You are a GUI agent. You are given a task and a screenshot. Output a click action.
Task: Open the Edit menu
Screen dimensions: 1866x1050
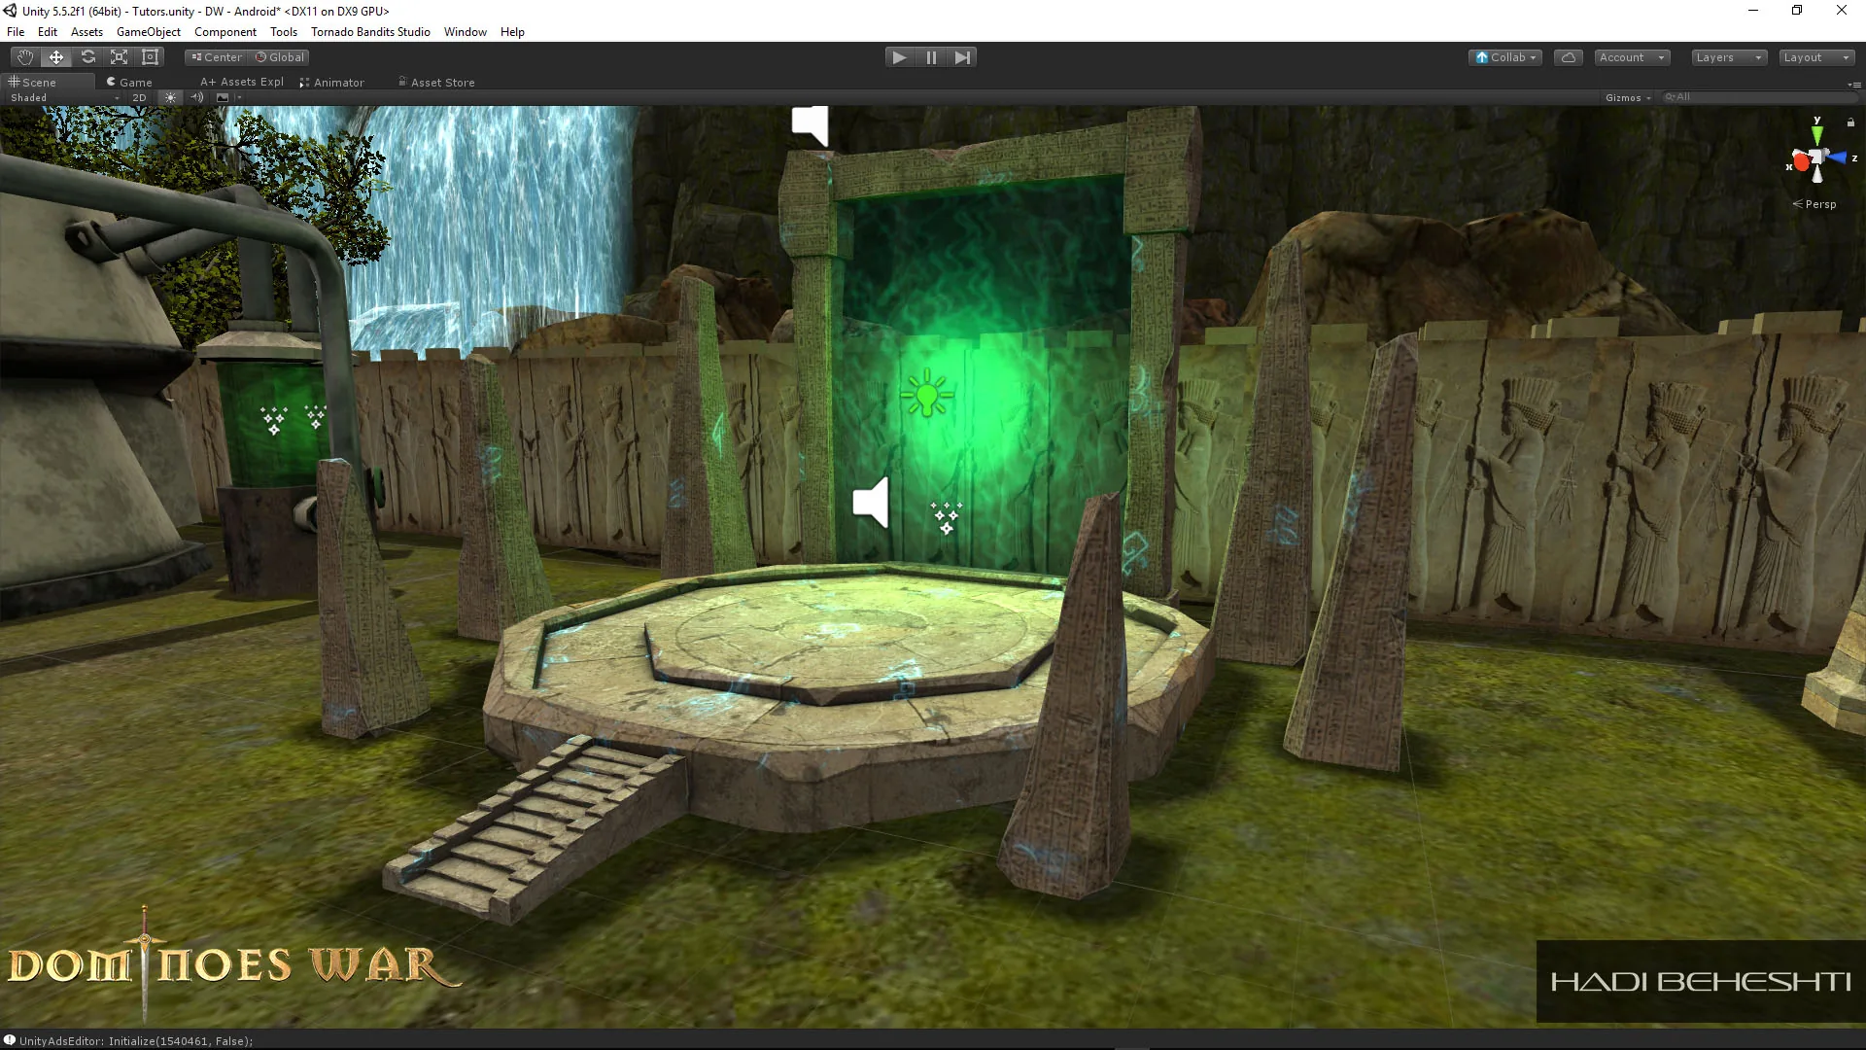[x=47, y=32]
